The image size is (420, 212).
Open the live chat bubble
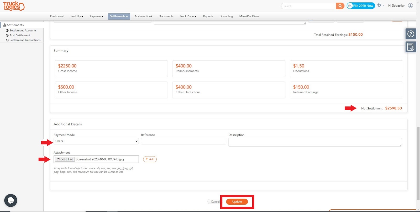coord(11,200)
